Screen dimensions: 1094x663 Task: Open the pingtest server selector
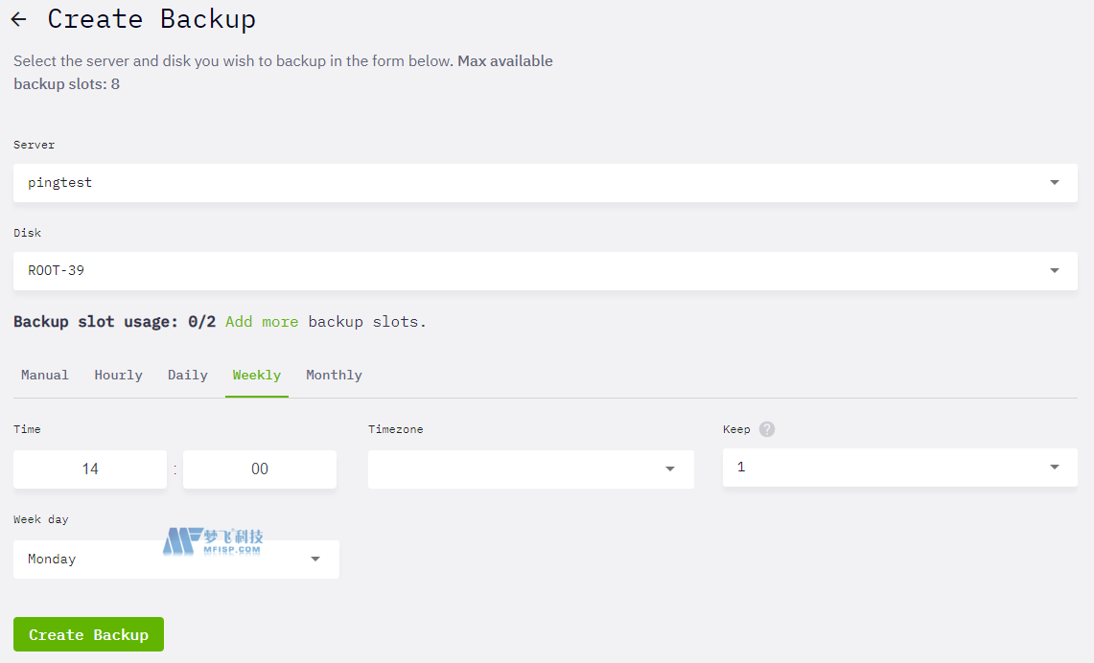(537, 183)
